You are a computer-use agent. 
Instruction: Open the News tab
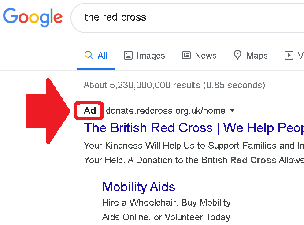coord(206,56)
